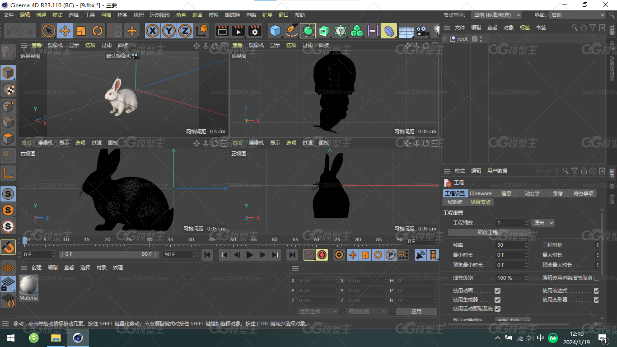Open 节点空间 当前(标准/物理) dropdown

pos(496,15)
